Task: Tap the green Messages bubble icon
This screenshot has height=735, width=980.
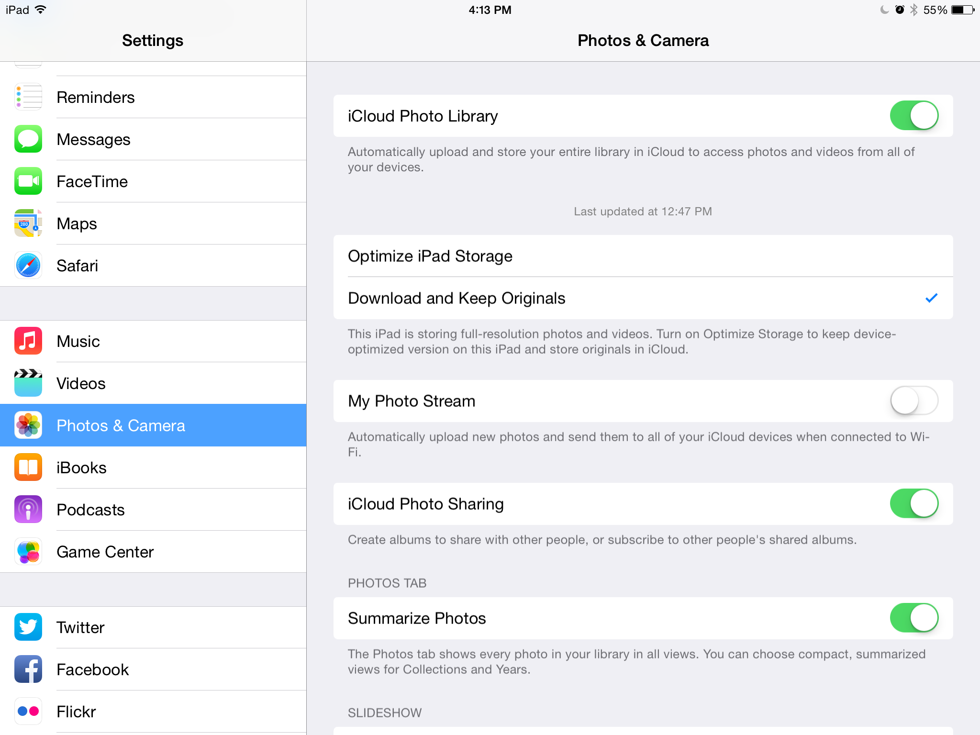Action: point(28,139)
